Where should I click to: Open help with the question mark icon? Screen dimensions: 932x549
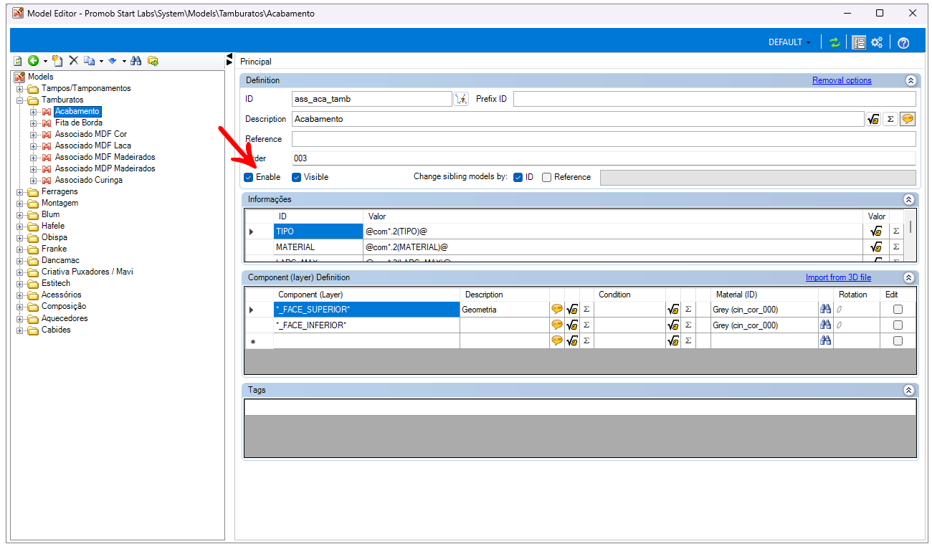click(903, 42)
